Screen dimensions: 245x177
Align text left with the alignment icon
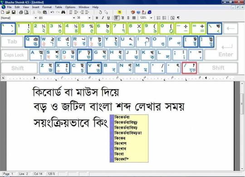(x=117, y=18)
